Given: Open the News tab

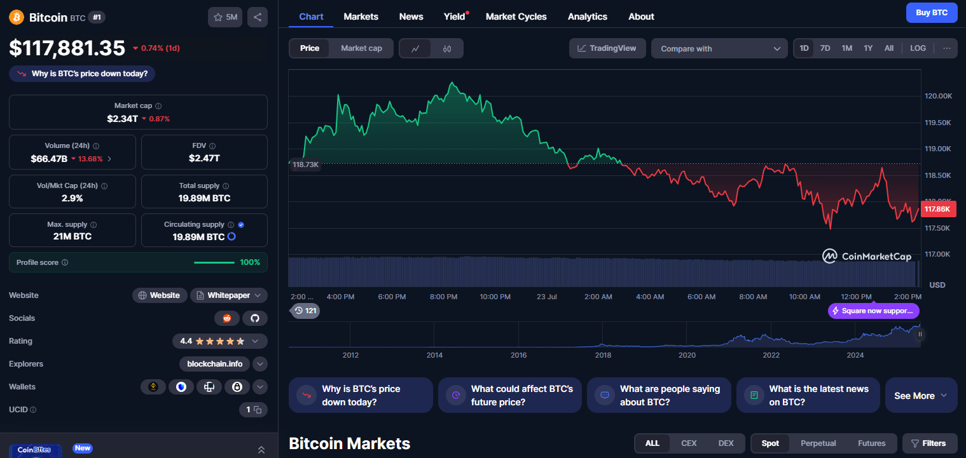Looking at the screenshot, I should [411, 17].
